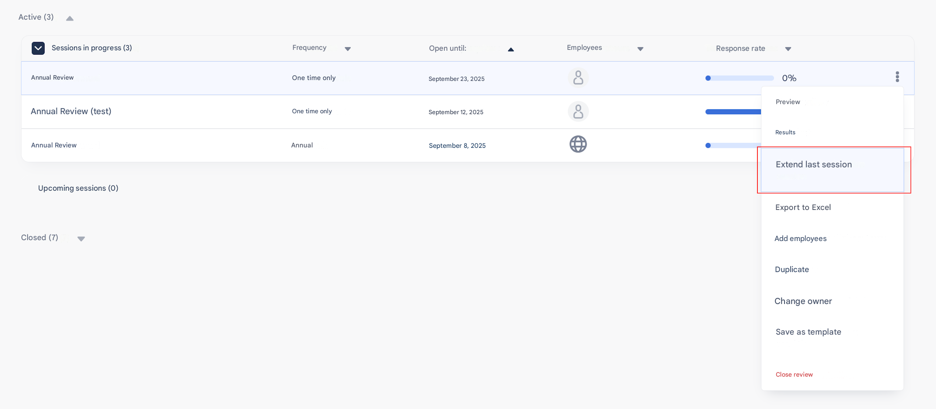Sort by Response rate column arrow
Viewport: 936px width, 409px height.
pyautogui.click(x=788, y=49)
